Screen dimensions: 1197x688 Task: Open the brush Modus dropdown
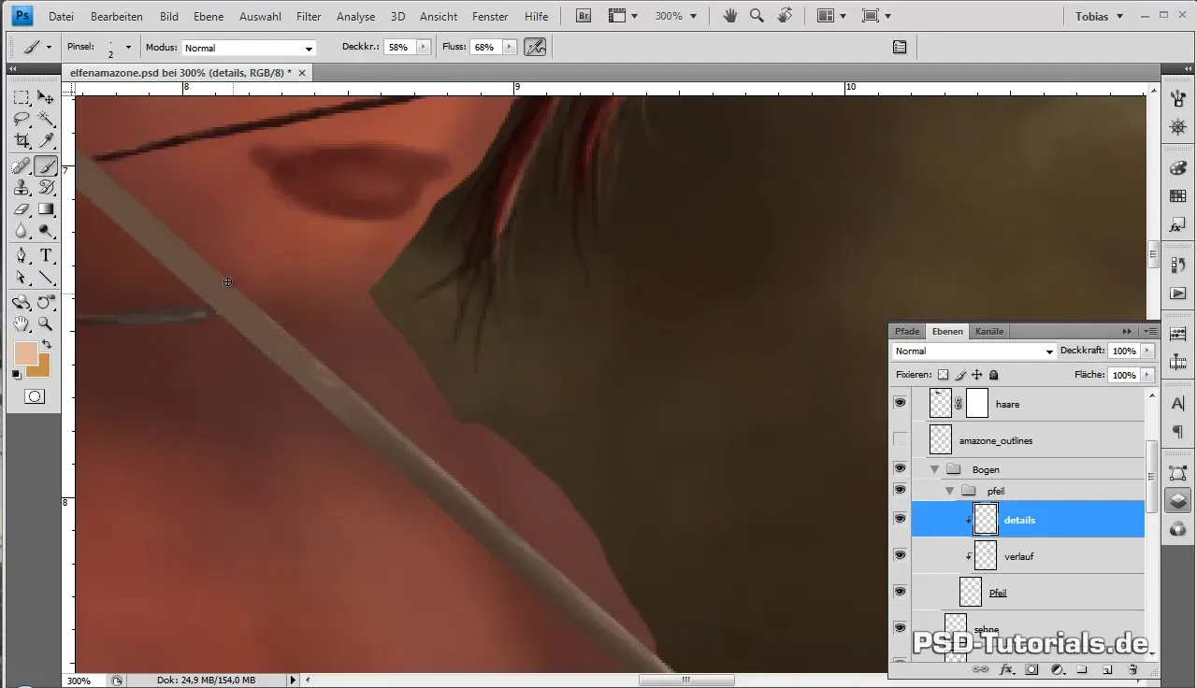tap(248, 48)
